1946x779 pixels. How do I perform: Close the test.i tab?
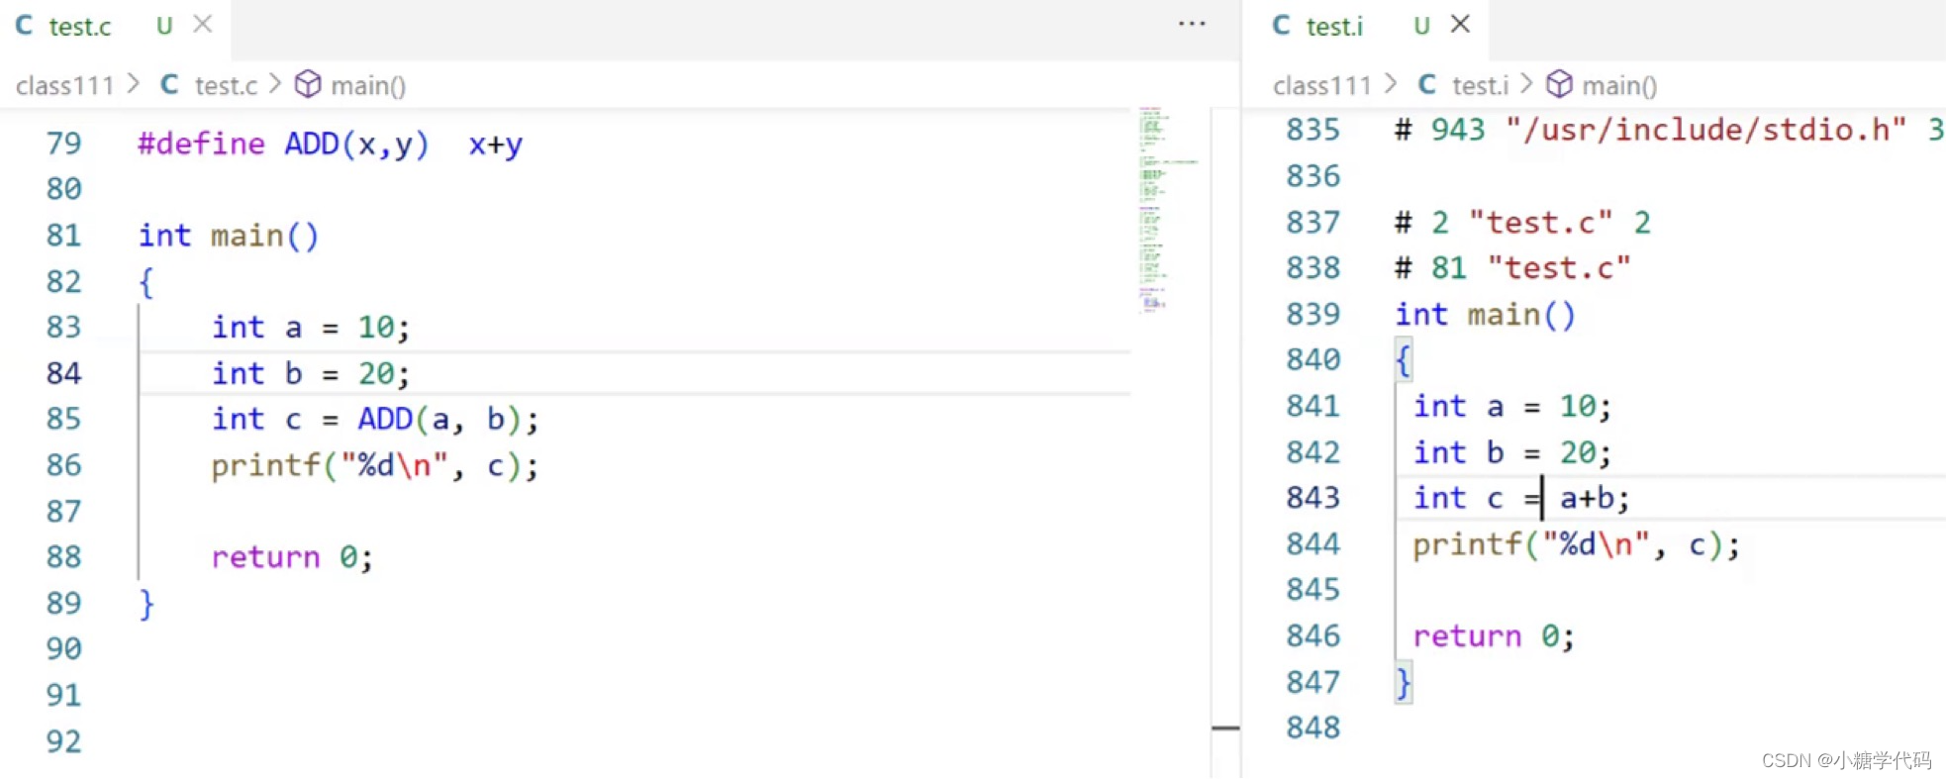(x=1460, y=24)
